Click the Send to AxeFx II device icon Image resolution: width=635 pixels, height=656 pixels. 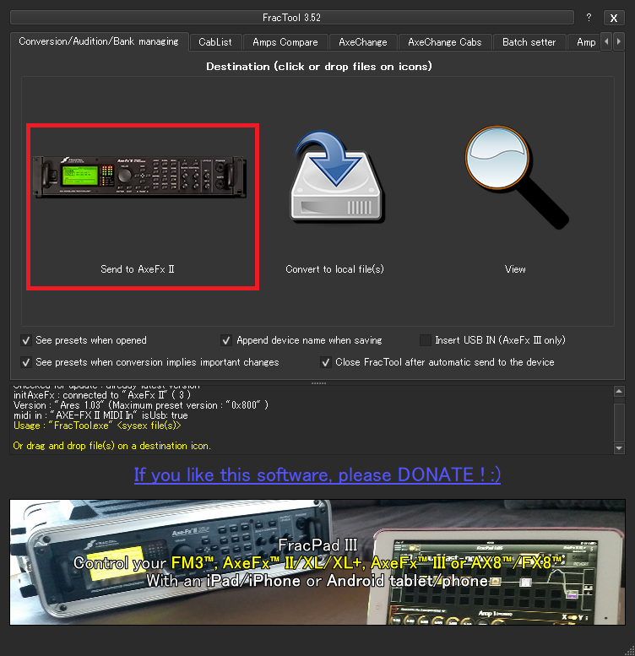(139, 176)
